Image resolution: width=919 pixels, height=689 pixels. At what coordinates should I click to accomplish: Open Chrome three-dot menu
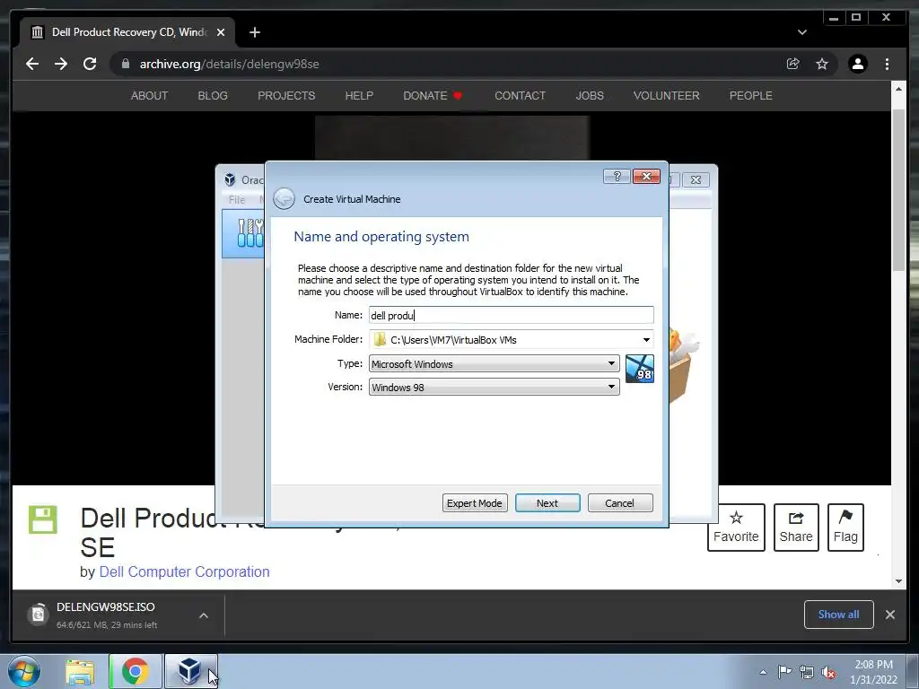[x=887, y=64]
